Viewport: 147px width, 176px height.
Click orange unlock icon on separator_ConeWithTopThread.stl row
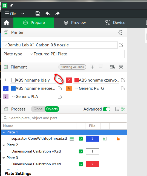pos(118,139)
